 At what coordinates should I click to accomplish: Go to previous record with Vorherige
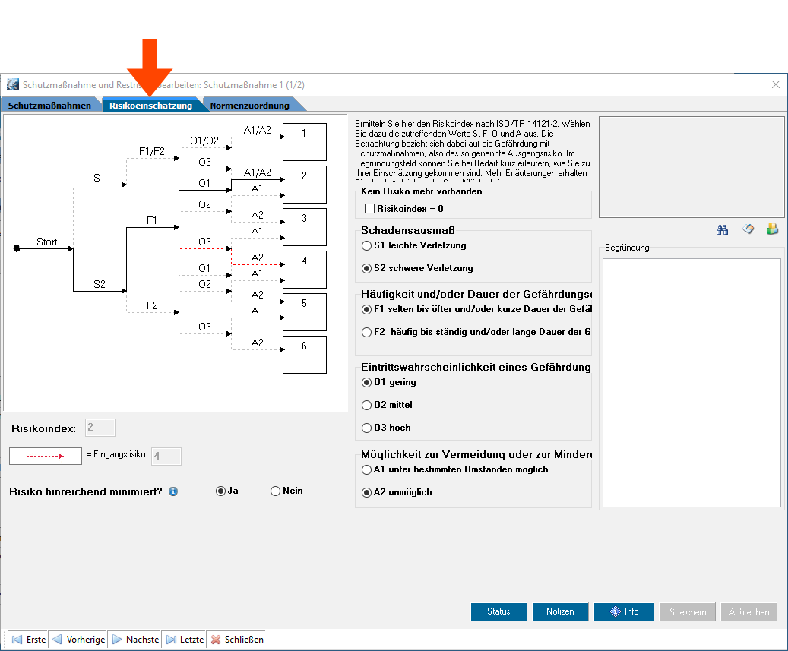coord(79,640)
